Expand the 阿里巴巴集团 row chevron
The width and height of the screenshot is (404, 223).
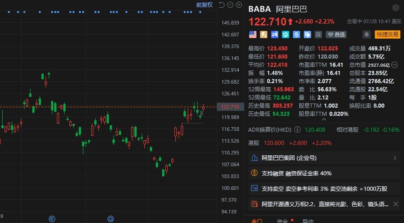pyautogui.click(x=395, y=158)
